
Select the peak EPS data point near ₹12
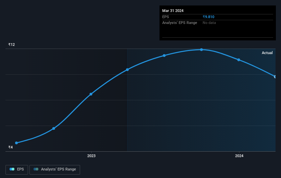202,50
